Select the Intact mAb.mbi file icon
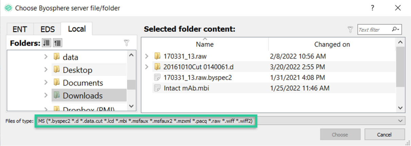411x146 pixels. pyautogui.click(x=157, y=88)
